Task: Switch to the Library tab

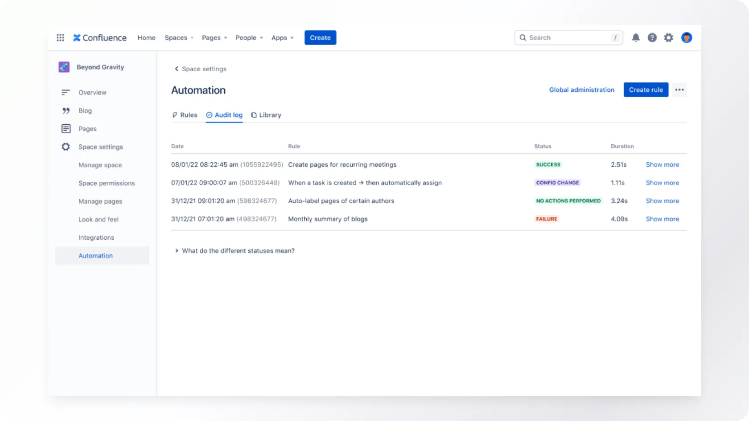Action: (x=266, y=115)
